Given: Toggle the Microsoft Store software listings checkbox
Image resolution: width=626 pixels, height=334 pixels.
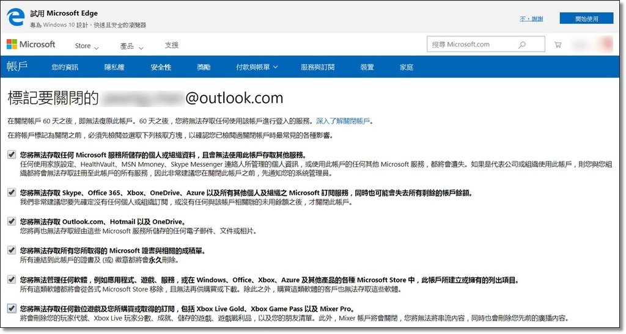Looking at the screenshot, I should [x=12, y=280].
